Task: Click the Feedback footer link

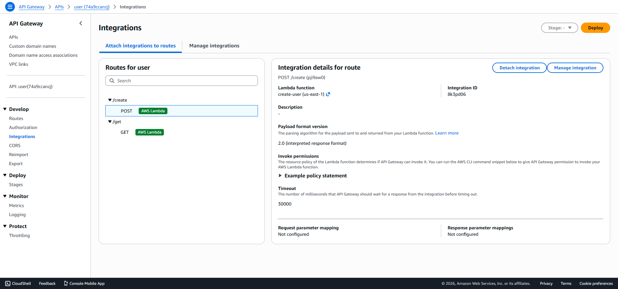Action: (47, 284)
